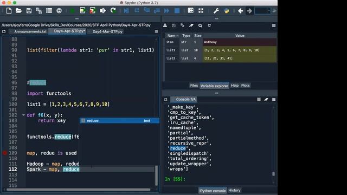Click the console vertical scrollbar handle

point(273,174)
